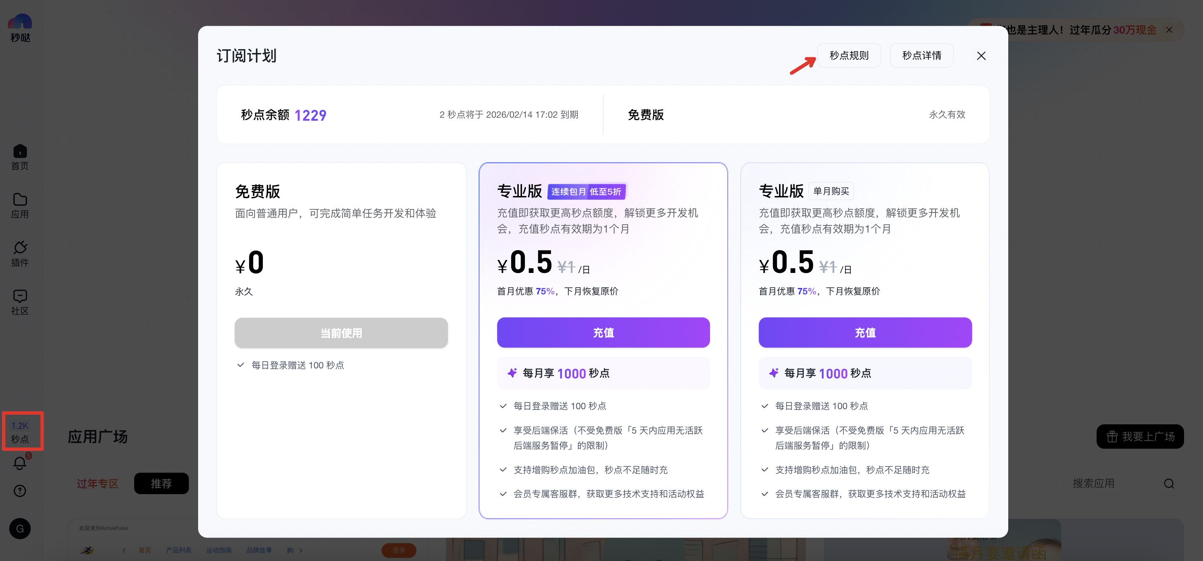Open the 应用 folder sidebar icon

pos(20,205)
